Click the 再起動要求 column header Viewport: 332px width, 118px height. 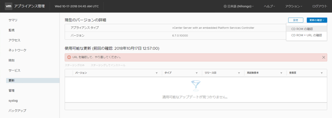pos(253,73)
